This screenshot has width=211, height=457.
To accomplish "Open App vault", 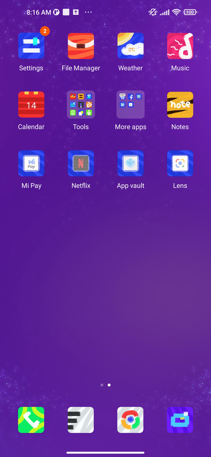I will [x=130, y=163].
